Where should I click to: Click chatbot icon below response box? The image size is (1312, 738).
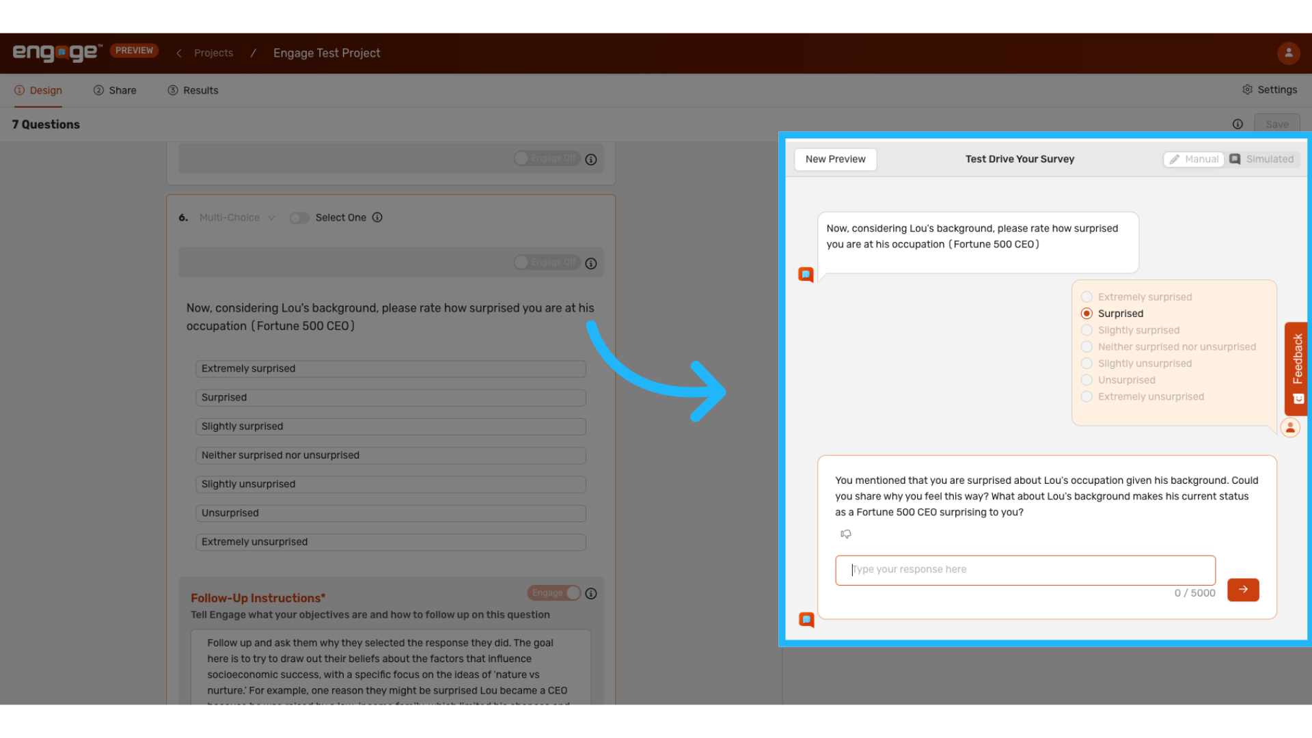click(806, 620)
